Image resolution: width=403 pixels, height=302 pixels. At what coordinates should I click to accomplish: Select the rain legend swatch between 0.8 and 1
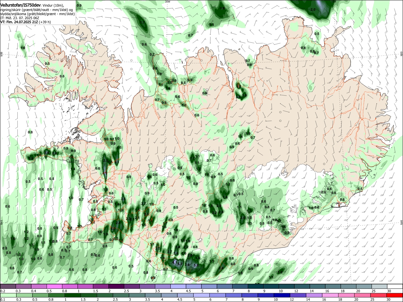point(56,295)
